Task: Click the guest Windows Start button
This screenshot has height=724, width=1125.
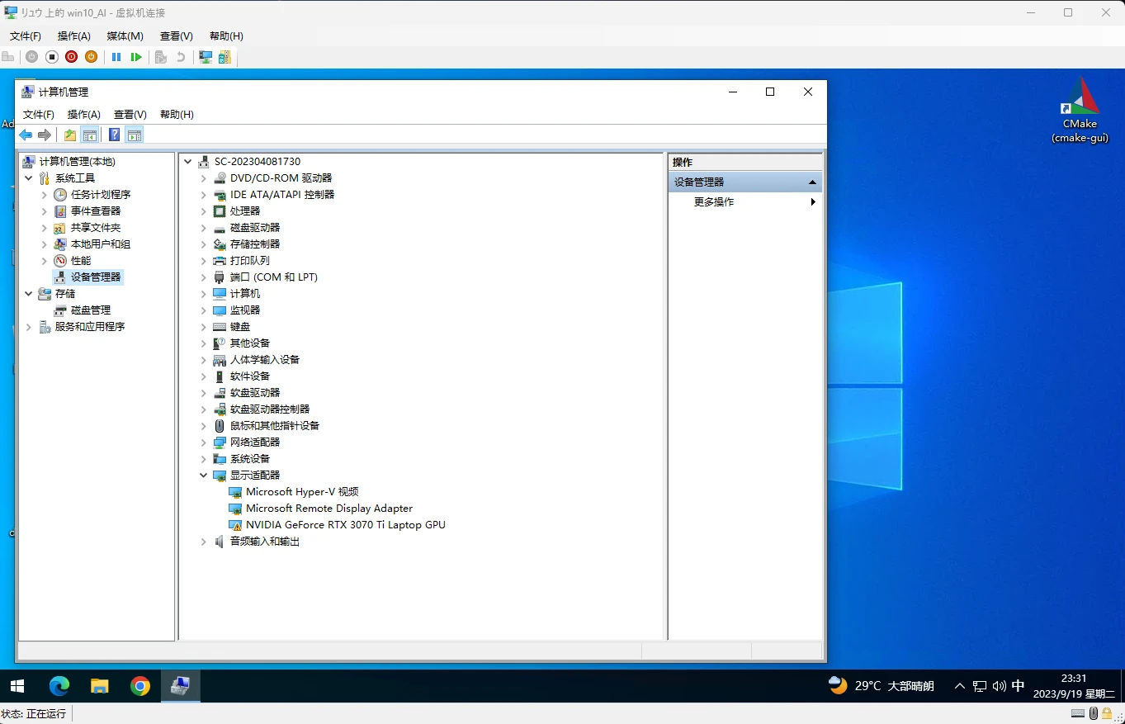Action: pyautogui.click(x=17, y=686)
